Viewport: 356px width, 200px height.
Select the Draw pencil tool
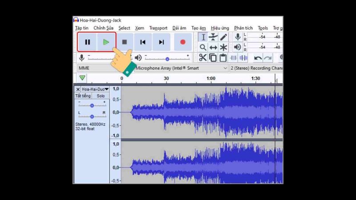(223, 37)
